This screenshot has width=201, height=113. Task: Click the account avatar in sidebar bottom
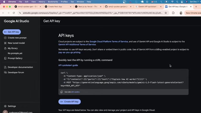click(5, 112)
